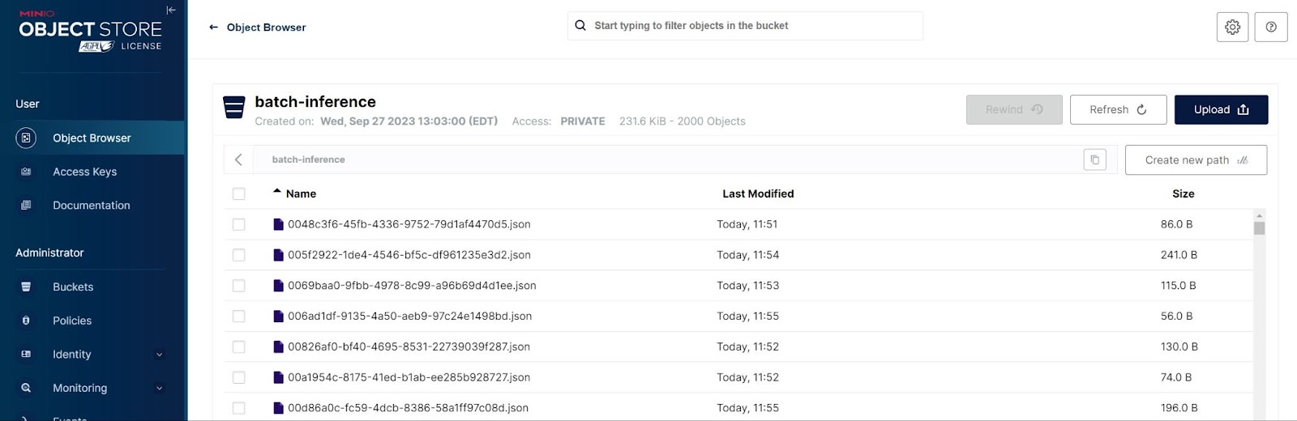Collapse the sidebar using the collapse icon
Screen dimensions: 1297x421
[x=170, y=11]
